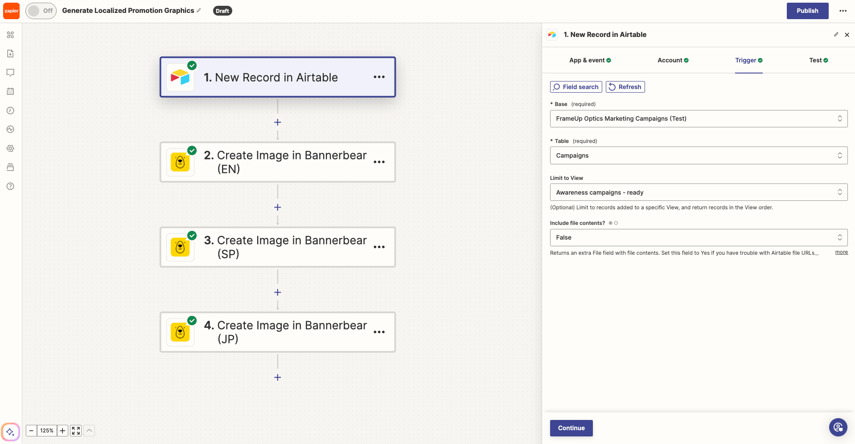Click the Zapier logo
This screenshot has width=855, height=444.
[11, 11]
